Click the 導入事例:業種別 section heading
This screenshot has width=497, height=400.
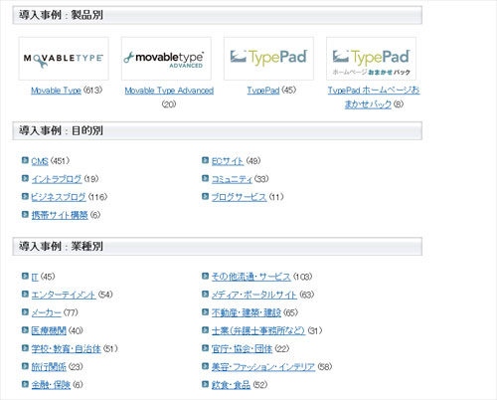coord(218,247)
